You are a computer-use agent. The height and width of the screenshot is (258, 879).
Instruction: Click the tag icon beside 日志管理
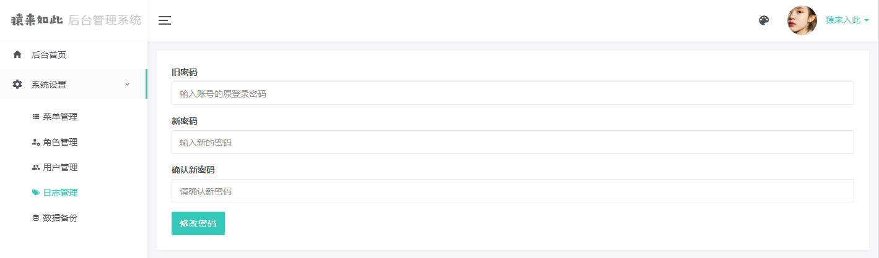click(x=36, y=193)
